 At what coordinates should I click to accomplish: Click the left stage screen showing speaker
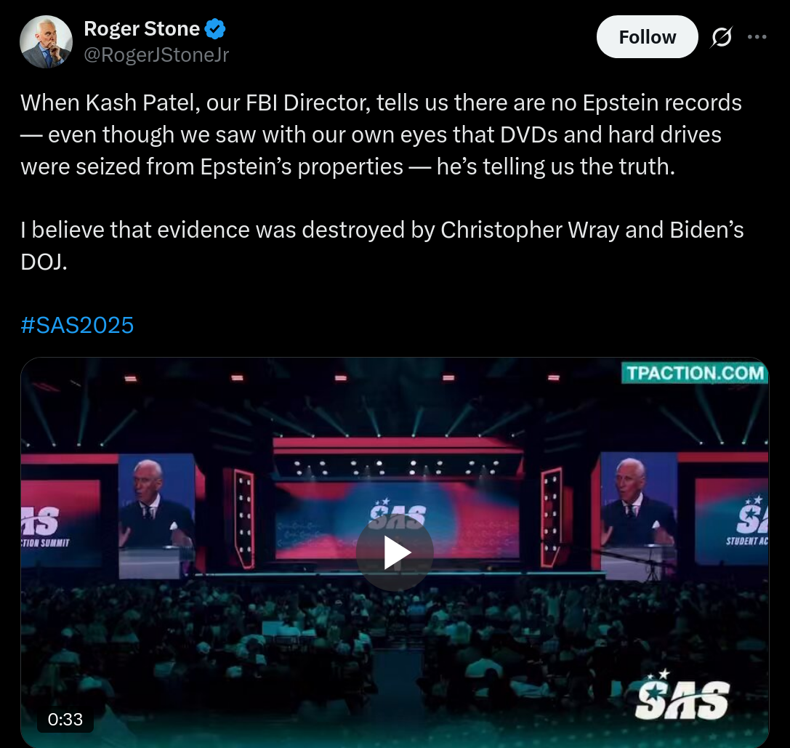[157, 515]
